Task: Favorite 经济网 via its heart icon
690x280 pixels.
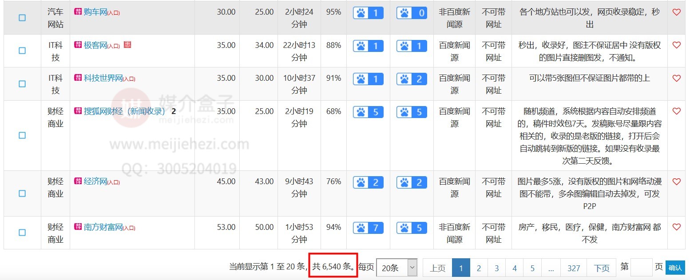Action: tap(676, 181)
